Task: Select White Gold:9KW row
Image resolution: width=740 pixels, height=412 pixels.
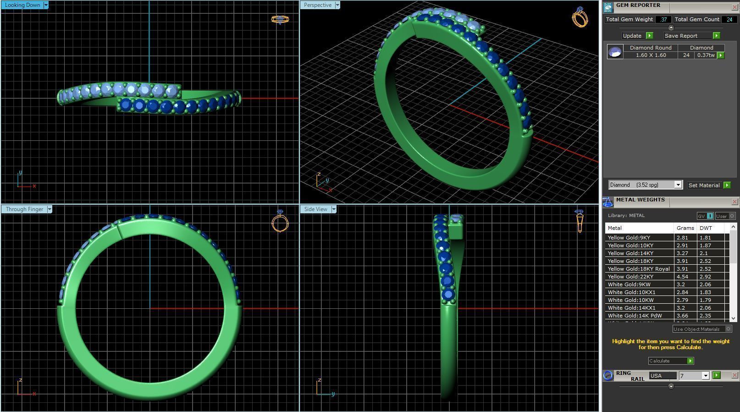Action: coord(667,284)
